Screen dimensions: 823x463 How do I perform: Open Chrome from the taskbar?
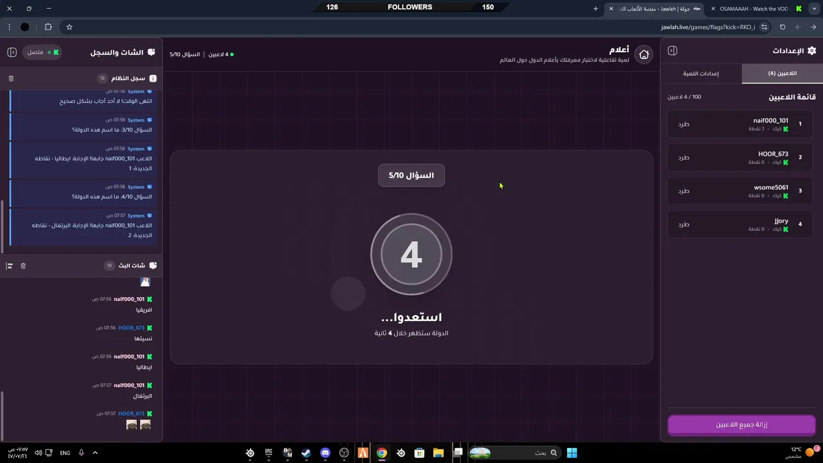[382, 453]
